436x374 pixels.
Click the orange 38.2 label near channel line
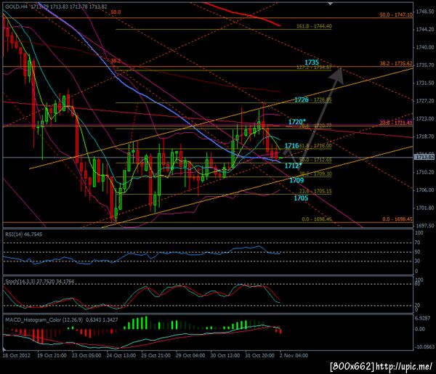tap(116, 60)
